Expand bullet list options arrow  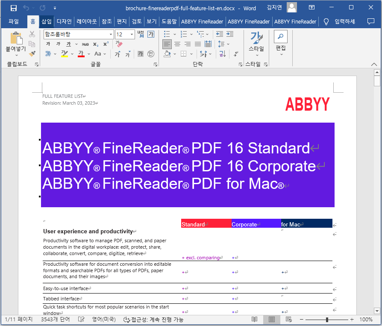pos(175,34)
